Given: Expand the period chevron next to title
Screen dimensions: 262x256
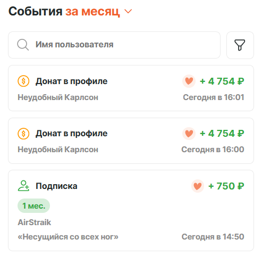Looking at the screenshot, I should pyautogui.click(x=128, y=12).
